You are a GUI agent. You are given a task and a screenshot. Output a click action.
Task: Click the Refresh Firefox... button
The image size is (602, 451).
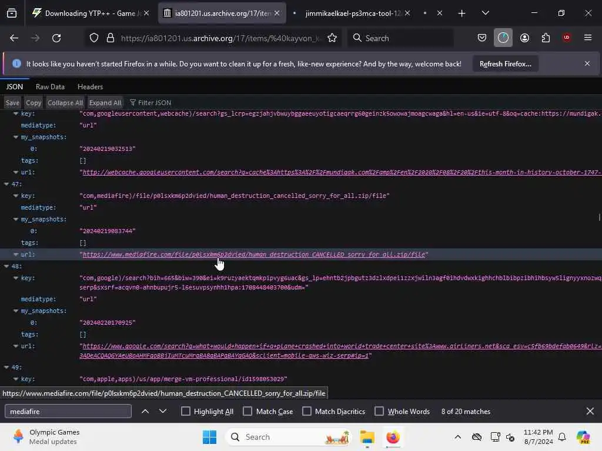(505, 63)
